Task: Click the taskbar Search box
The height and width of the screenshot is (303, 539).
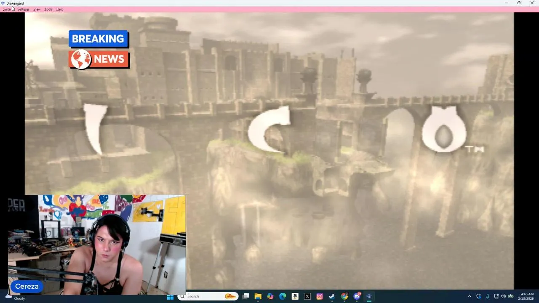Action: tap(208, 296)
